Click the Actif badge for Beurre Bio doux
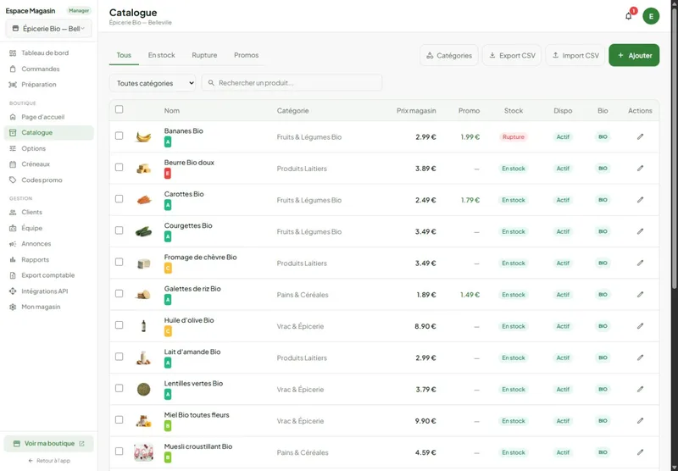The height and width of the screenshot is (471, 678). pyautogui.click(x=563, y=169)
